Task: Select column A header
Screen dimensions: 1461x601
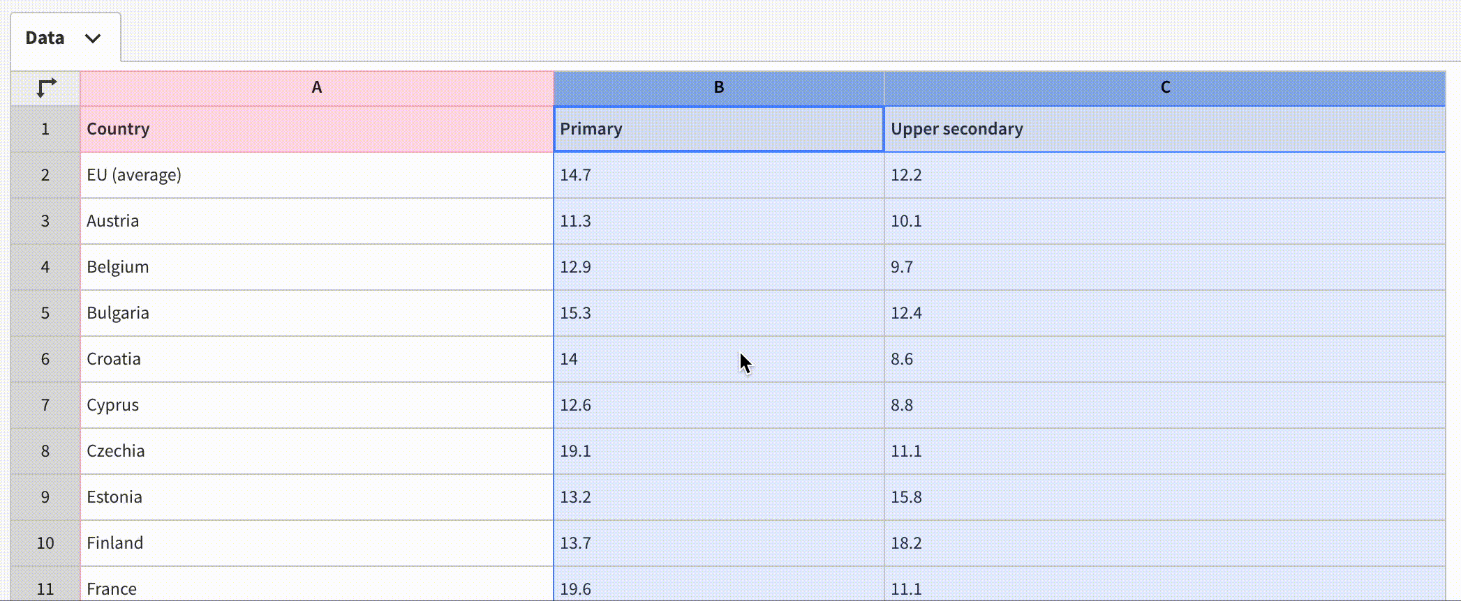Action: point(316,88)
